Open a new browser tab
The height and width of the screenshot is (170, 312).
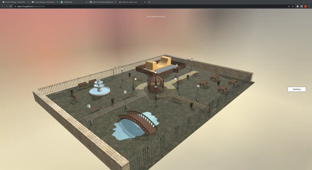coord(149,2)
